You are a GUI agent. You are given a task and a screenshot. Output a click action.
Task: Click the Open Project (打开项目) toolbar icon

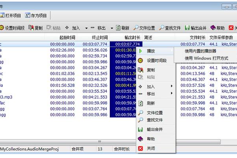pos(2,15)
